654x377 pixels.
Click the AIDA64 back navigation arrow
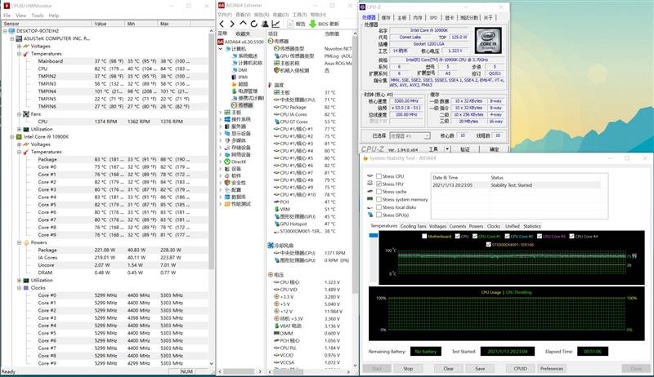[221, 24]
